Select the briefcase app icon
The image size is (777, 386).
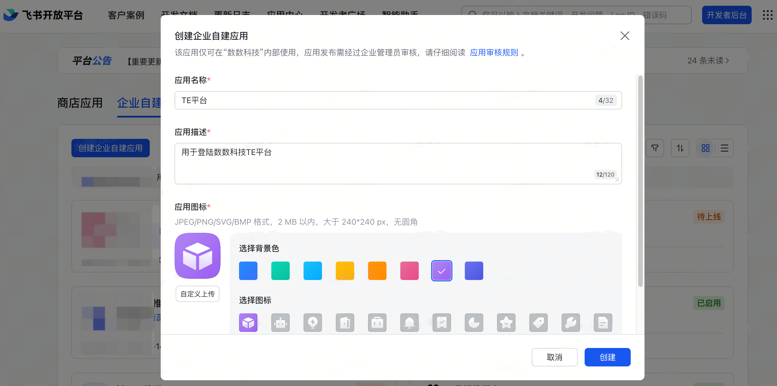pyautogui.click(x=377, y=323)
